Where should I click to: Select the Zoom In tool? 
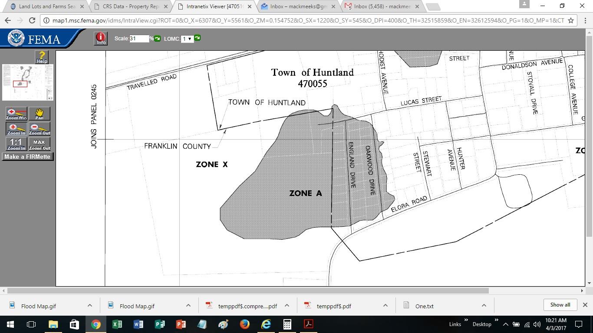(16, 129)
